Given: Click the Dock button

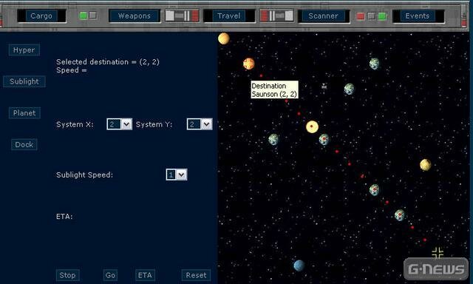Looking at the screenshot, I should point(24,144).
